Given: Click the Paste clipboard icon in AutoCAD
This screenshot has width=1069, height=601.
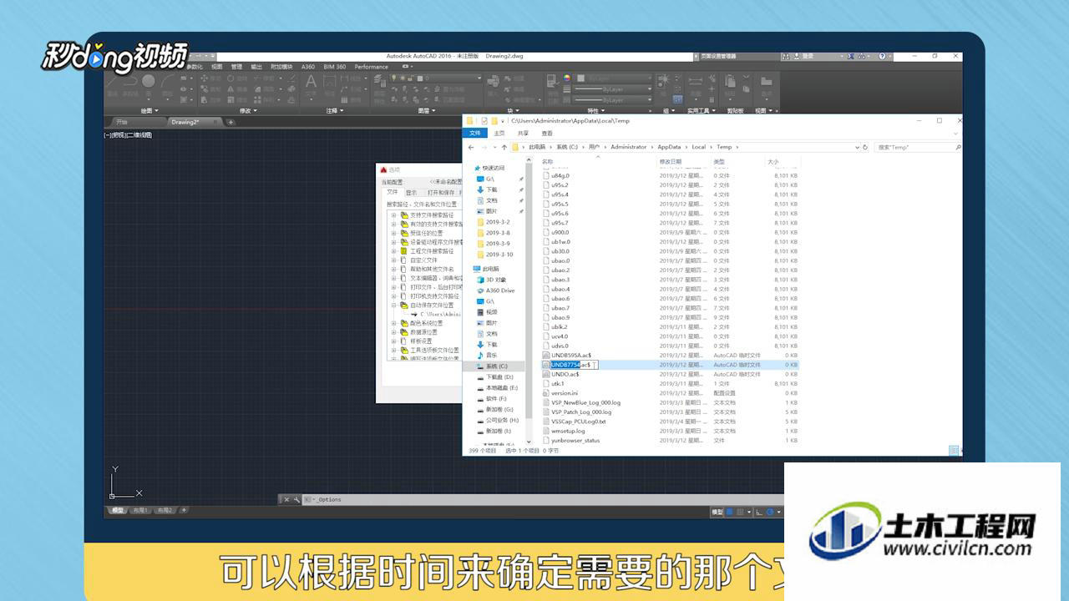Looking at the screenshot, I should point(731,82).
